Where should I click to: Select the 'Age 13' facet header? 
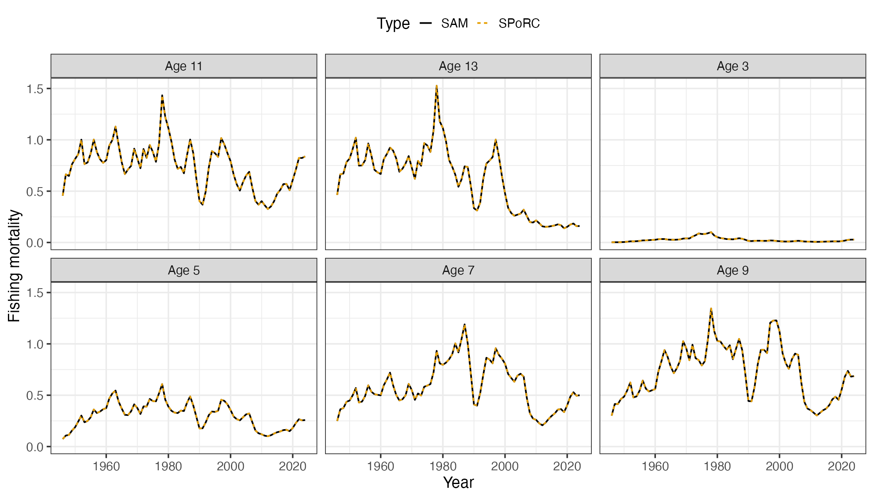pyautogui.click(x=458, y=66)
